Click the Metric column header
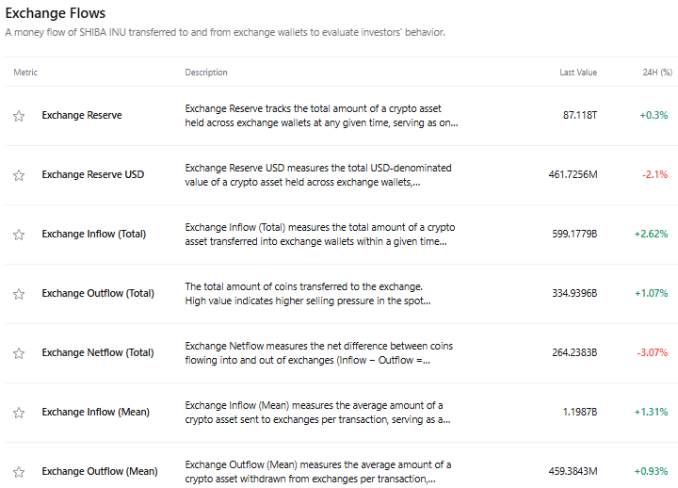This screenshot has width=678, height=488. (x=25, y=73)
